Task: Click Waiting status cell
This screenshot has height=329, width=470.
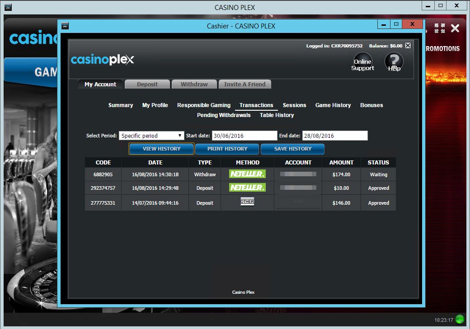Action: (x=379, y=174)
